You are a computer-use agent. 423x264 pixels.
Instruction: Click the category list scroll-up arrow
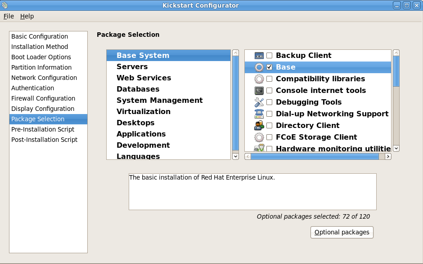pos(235,53)
